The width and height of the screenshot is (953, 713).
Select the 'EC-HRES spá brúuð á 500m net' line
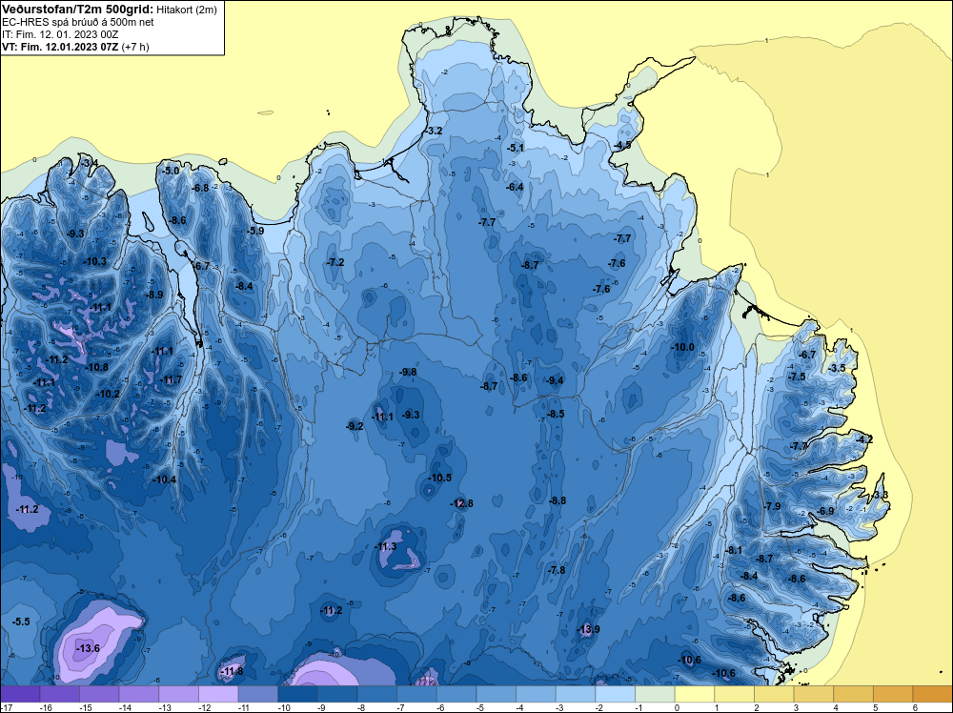tap(78, 22)
